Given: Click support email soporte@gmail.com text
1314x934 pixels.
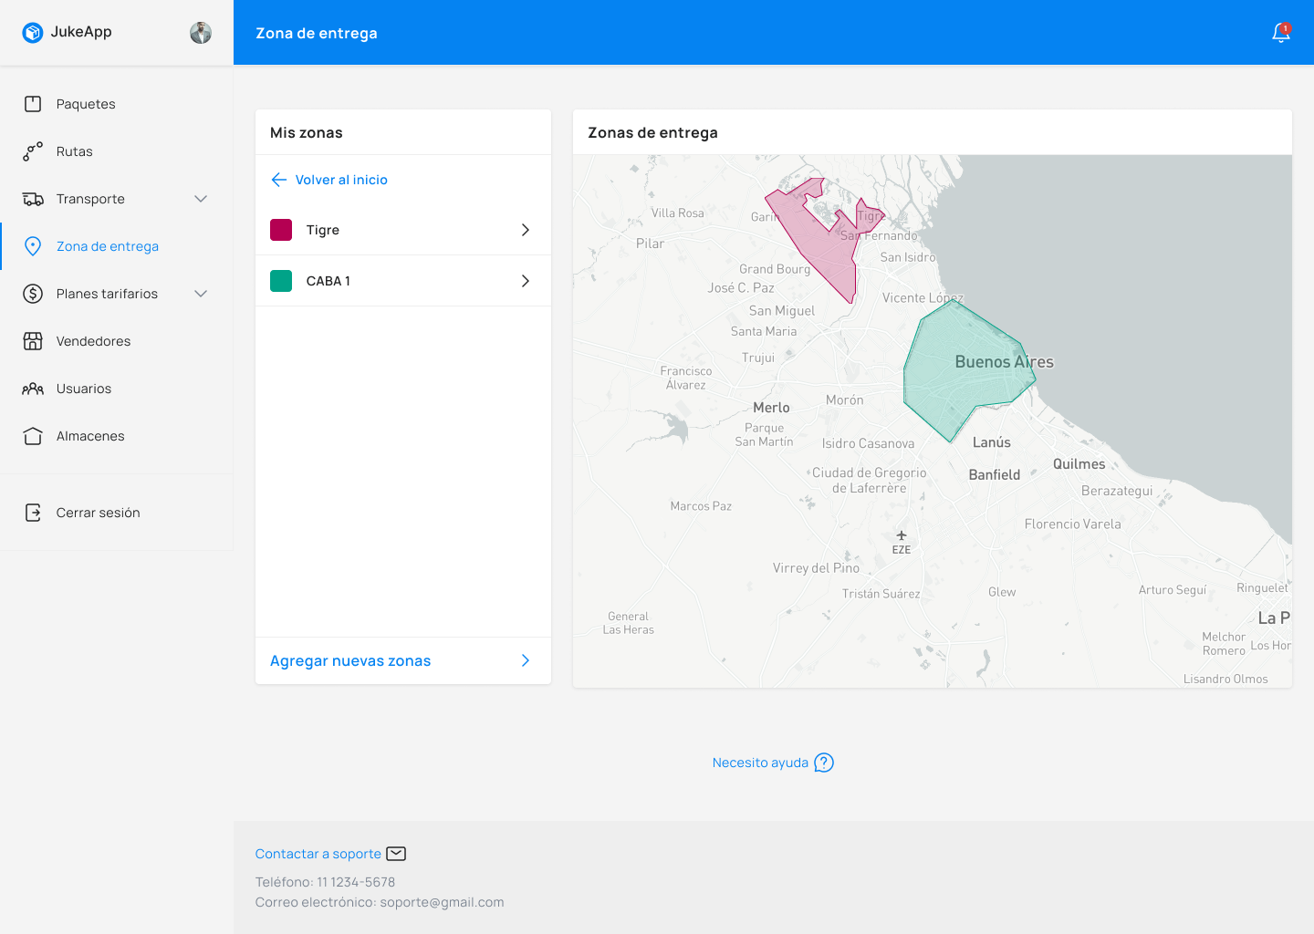Looking at the screenshot, I should click(x=442, y=902).
